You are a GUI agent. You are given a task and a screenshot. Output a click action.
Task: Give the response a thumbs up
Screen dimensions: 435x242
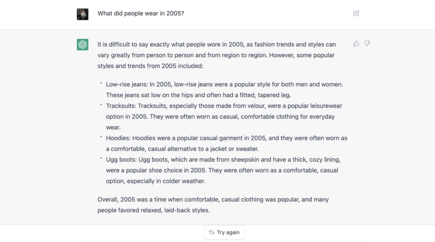(x=356, y=44)
